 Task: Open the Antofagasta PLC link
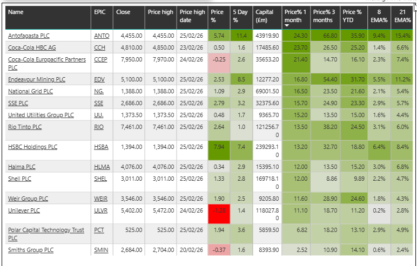[x=29, y=36]
